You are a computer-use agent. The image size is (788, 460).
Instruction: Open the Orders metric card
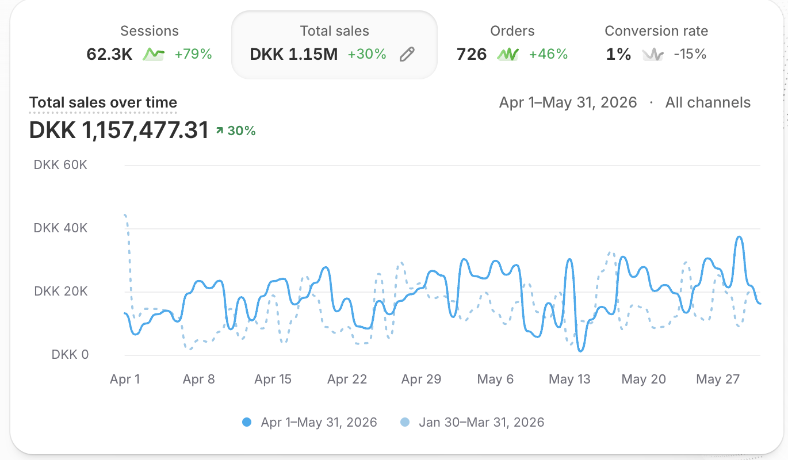[x=512, y=44]
